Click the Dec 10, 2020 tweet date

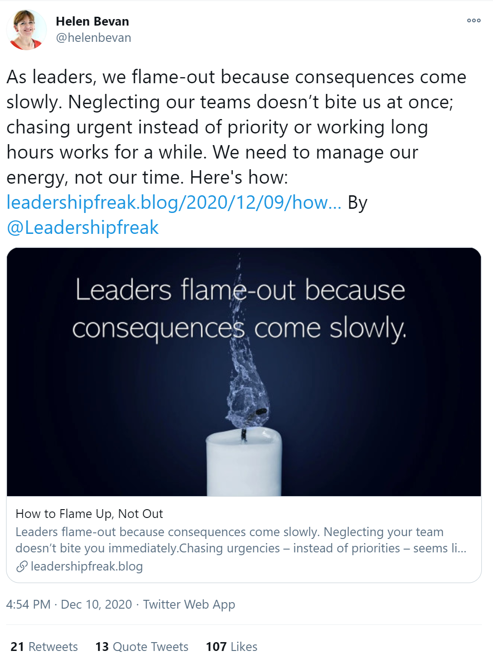point(96,604)
